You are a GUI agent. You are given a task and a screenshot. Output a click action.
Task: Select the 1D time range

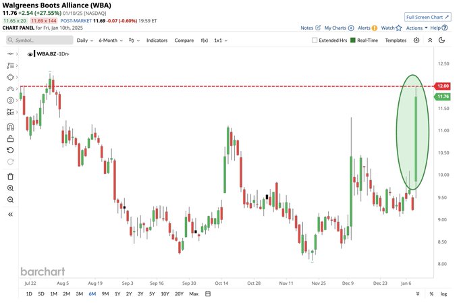pos(29,294)
